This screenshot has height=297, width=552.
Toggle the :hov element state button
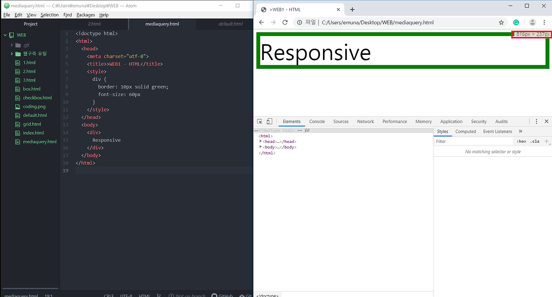[521, 142]
